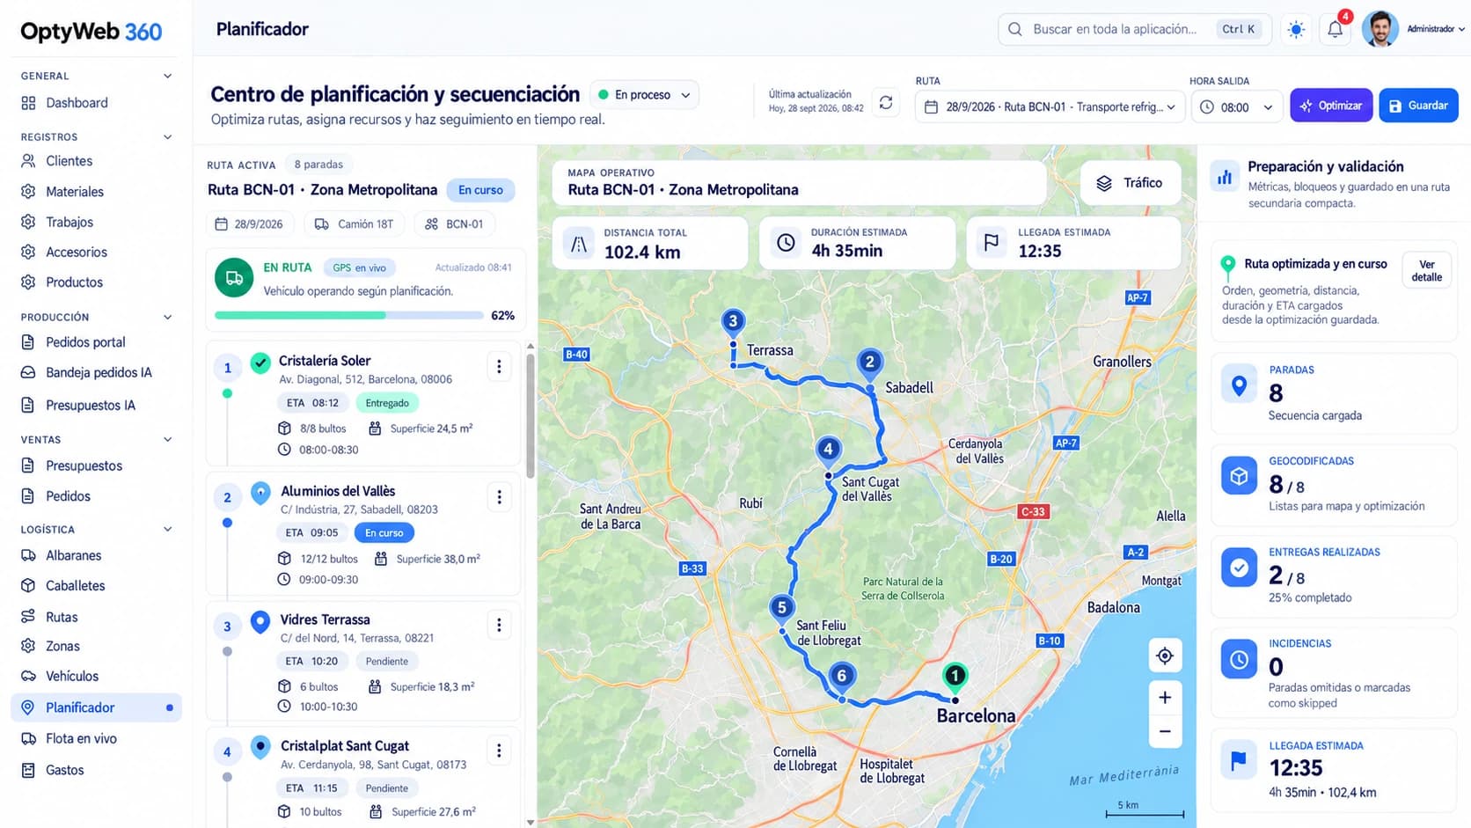The image size is (1471, 828).
Task: Open options menu for Cristalería Soler
Action: pos(499,366)
